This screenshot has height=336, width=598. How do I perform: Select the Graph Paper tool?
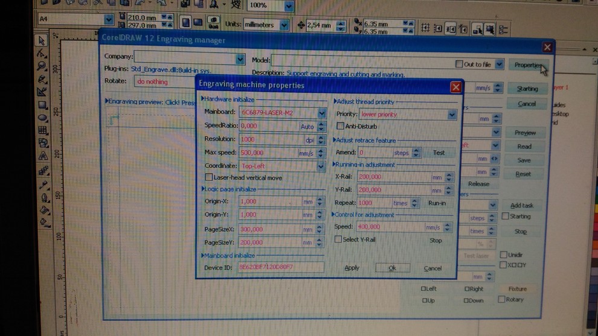click(x=43, y=130)
